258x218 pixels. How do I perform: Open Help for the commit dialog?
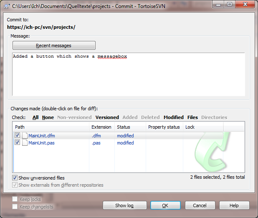pos(234,205)
